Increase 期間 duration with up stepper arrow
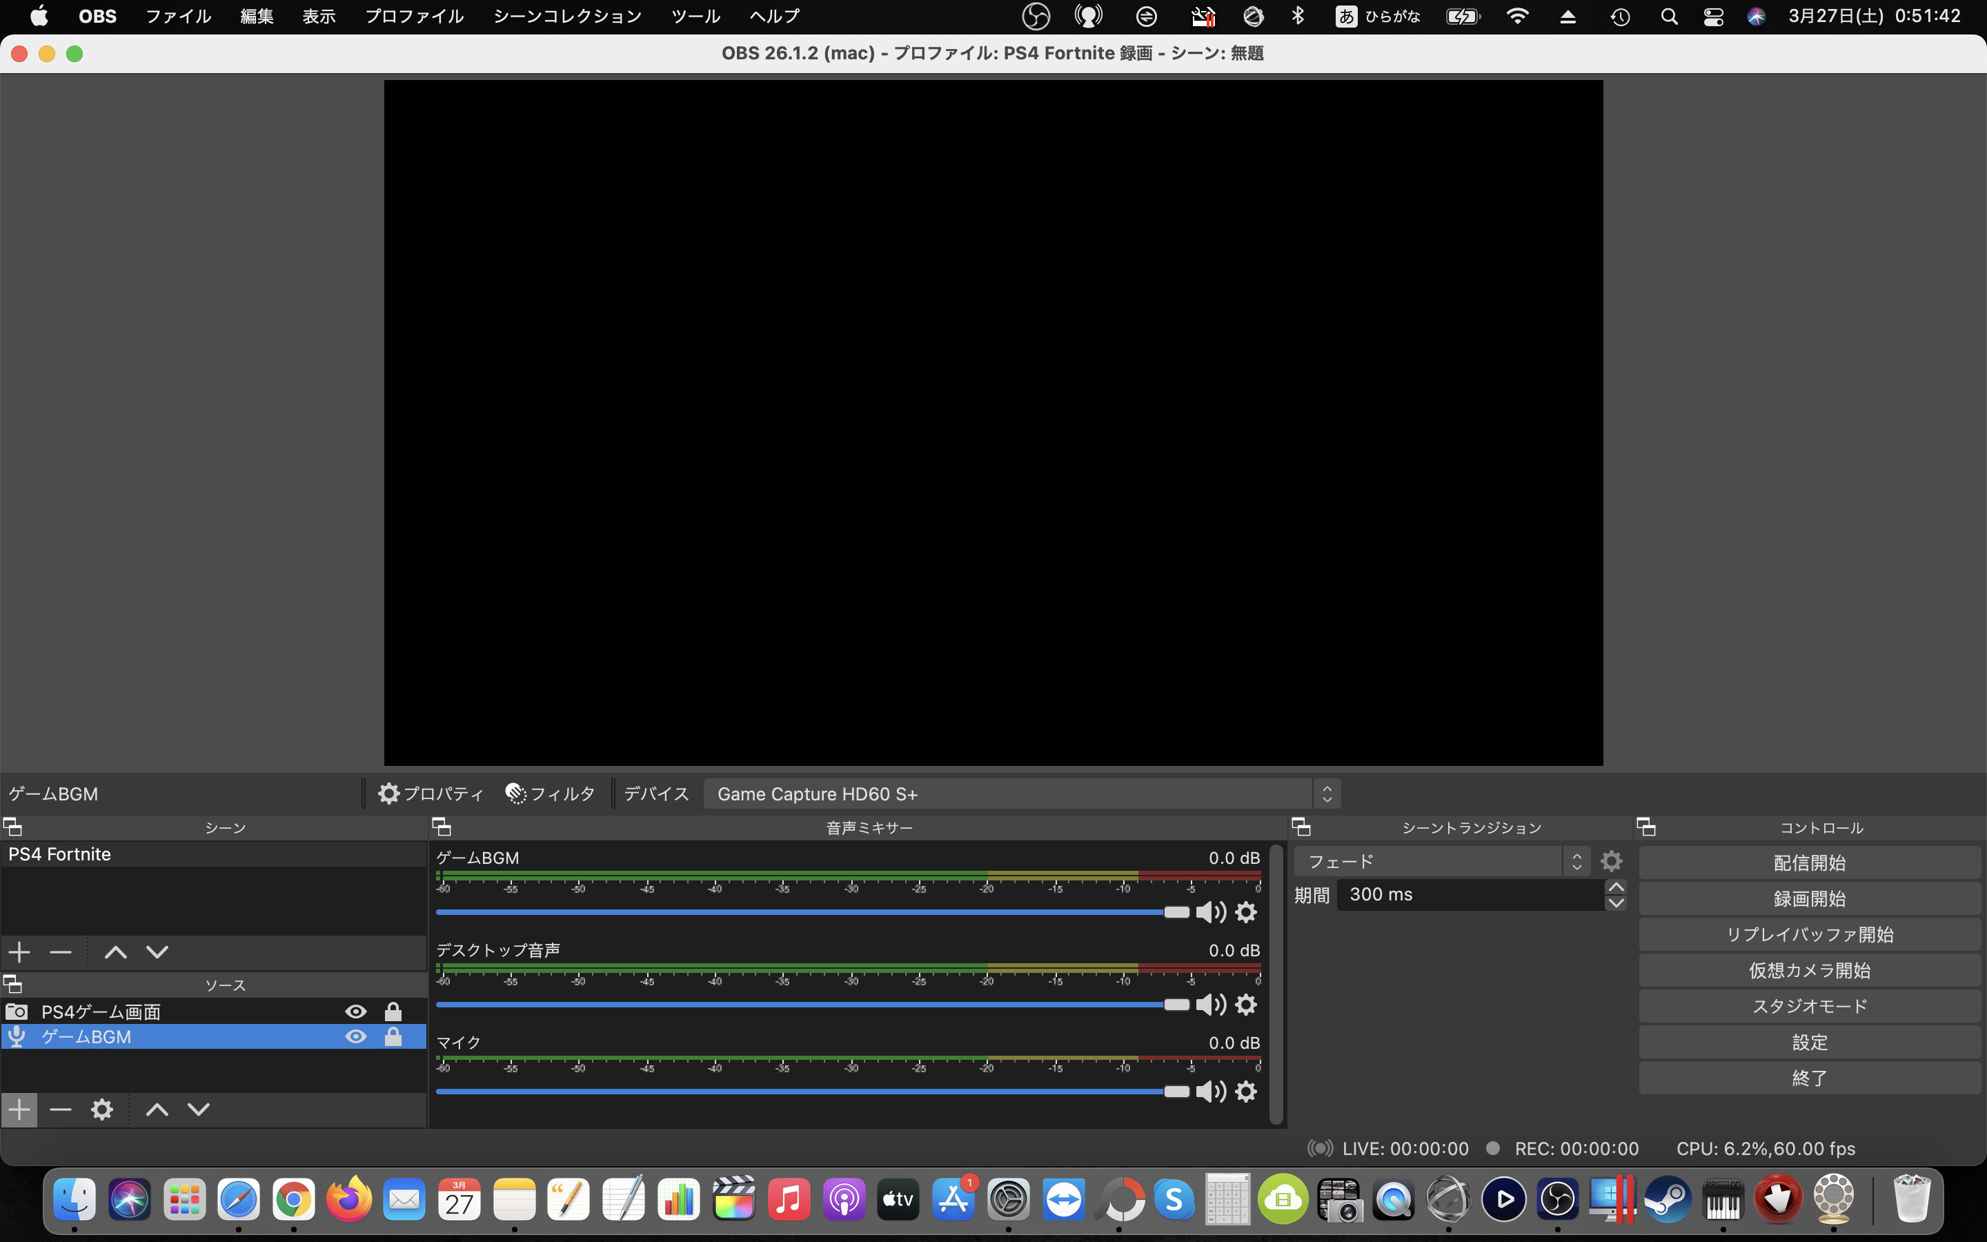Screen dimensions: 1987x1242 1615,887
